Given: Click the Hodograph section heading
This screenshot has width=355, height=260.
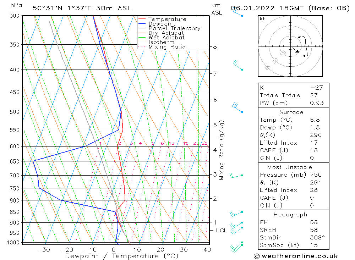Looking at the screenshot, I should point(290,215).
